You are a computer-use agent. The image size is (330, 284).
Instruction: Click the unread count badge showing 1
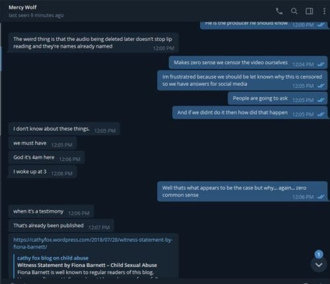[319, 254]
